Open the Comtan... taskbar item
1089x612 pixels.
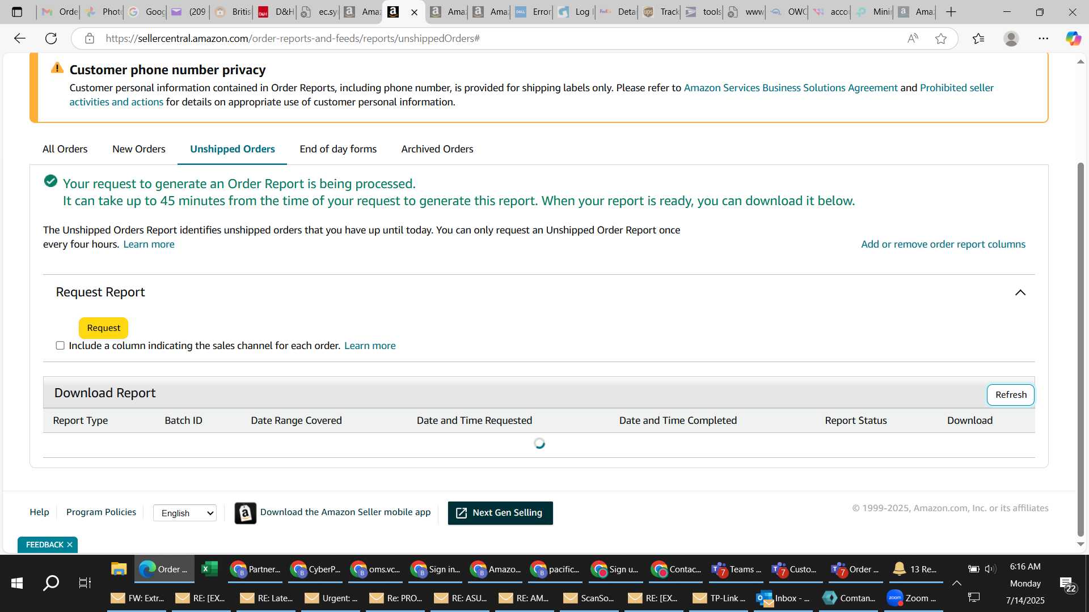point(849,598)
